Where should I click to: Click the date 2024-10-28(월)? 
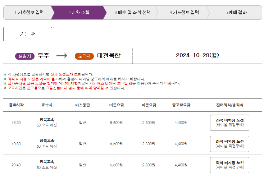pyautogui.click(x=197, y=55)
